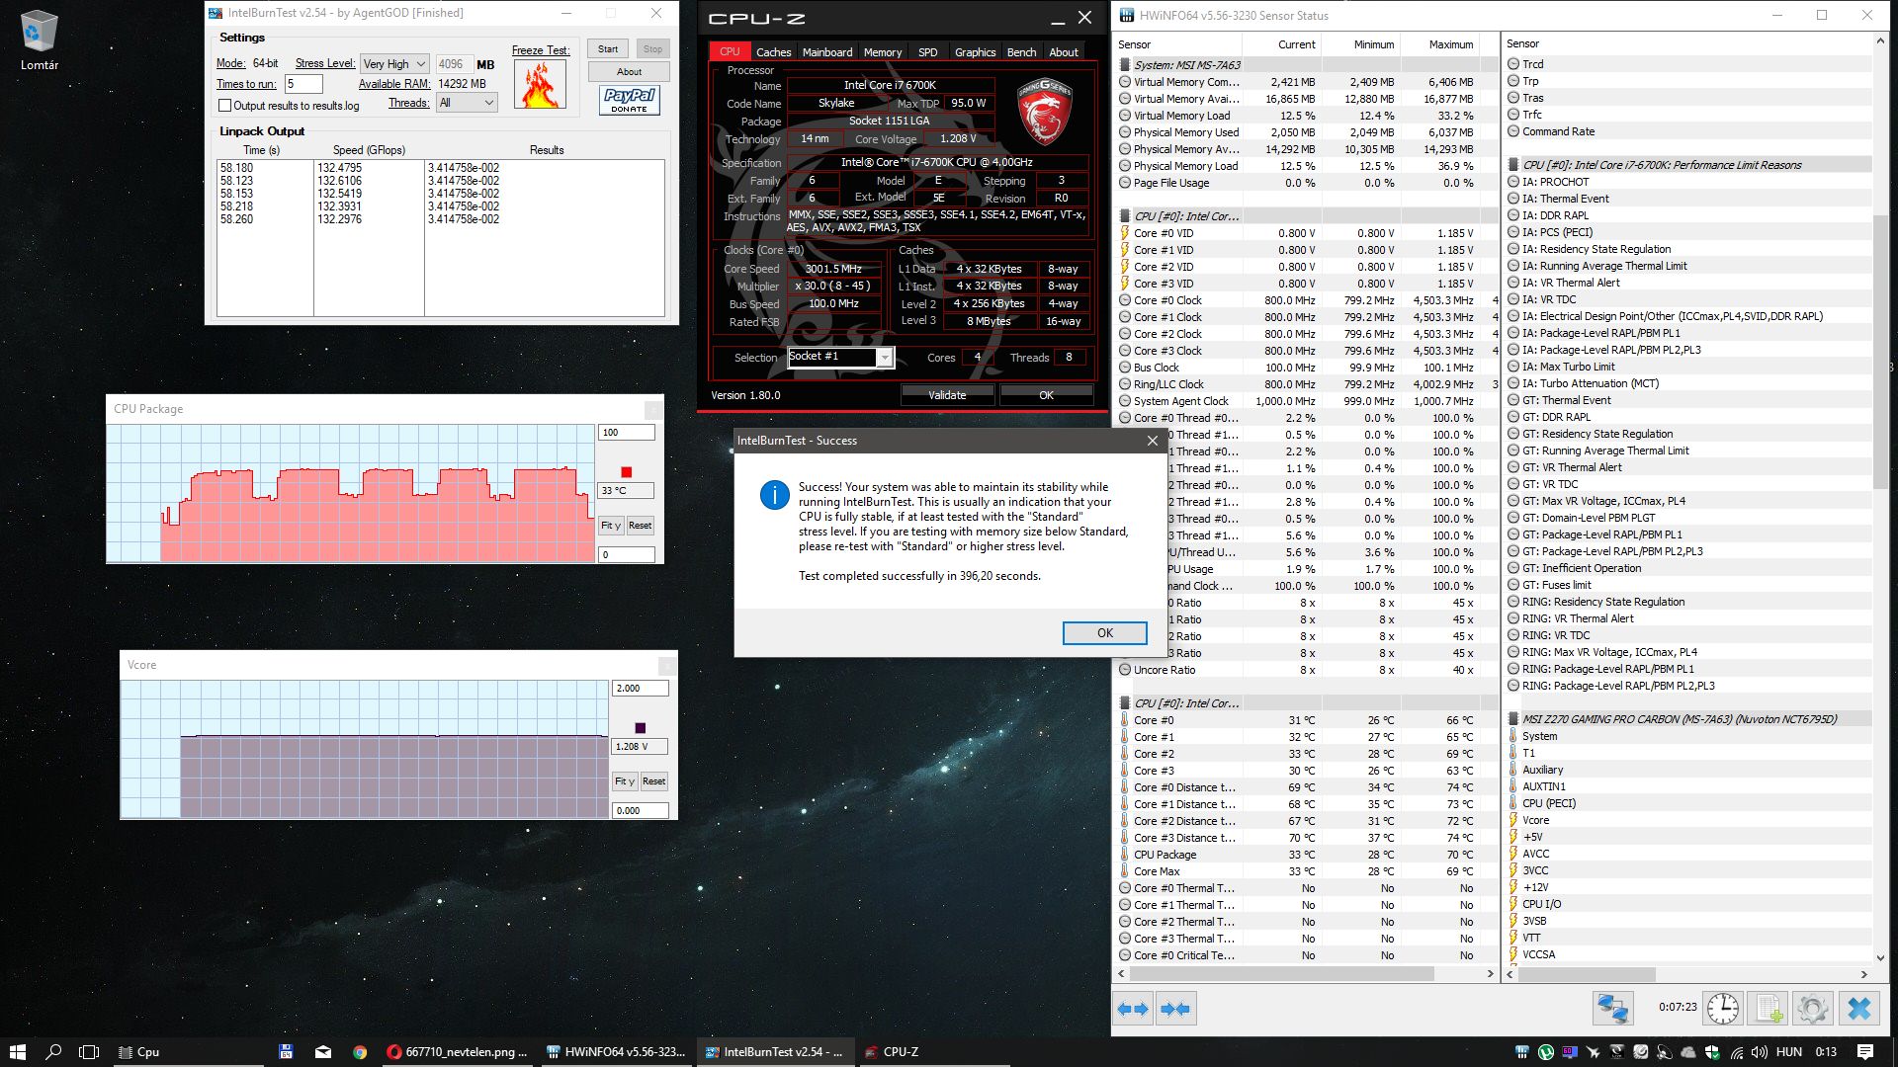Click the OneDrive cloud tray icon

[1688, 1052]
